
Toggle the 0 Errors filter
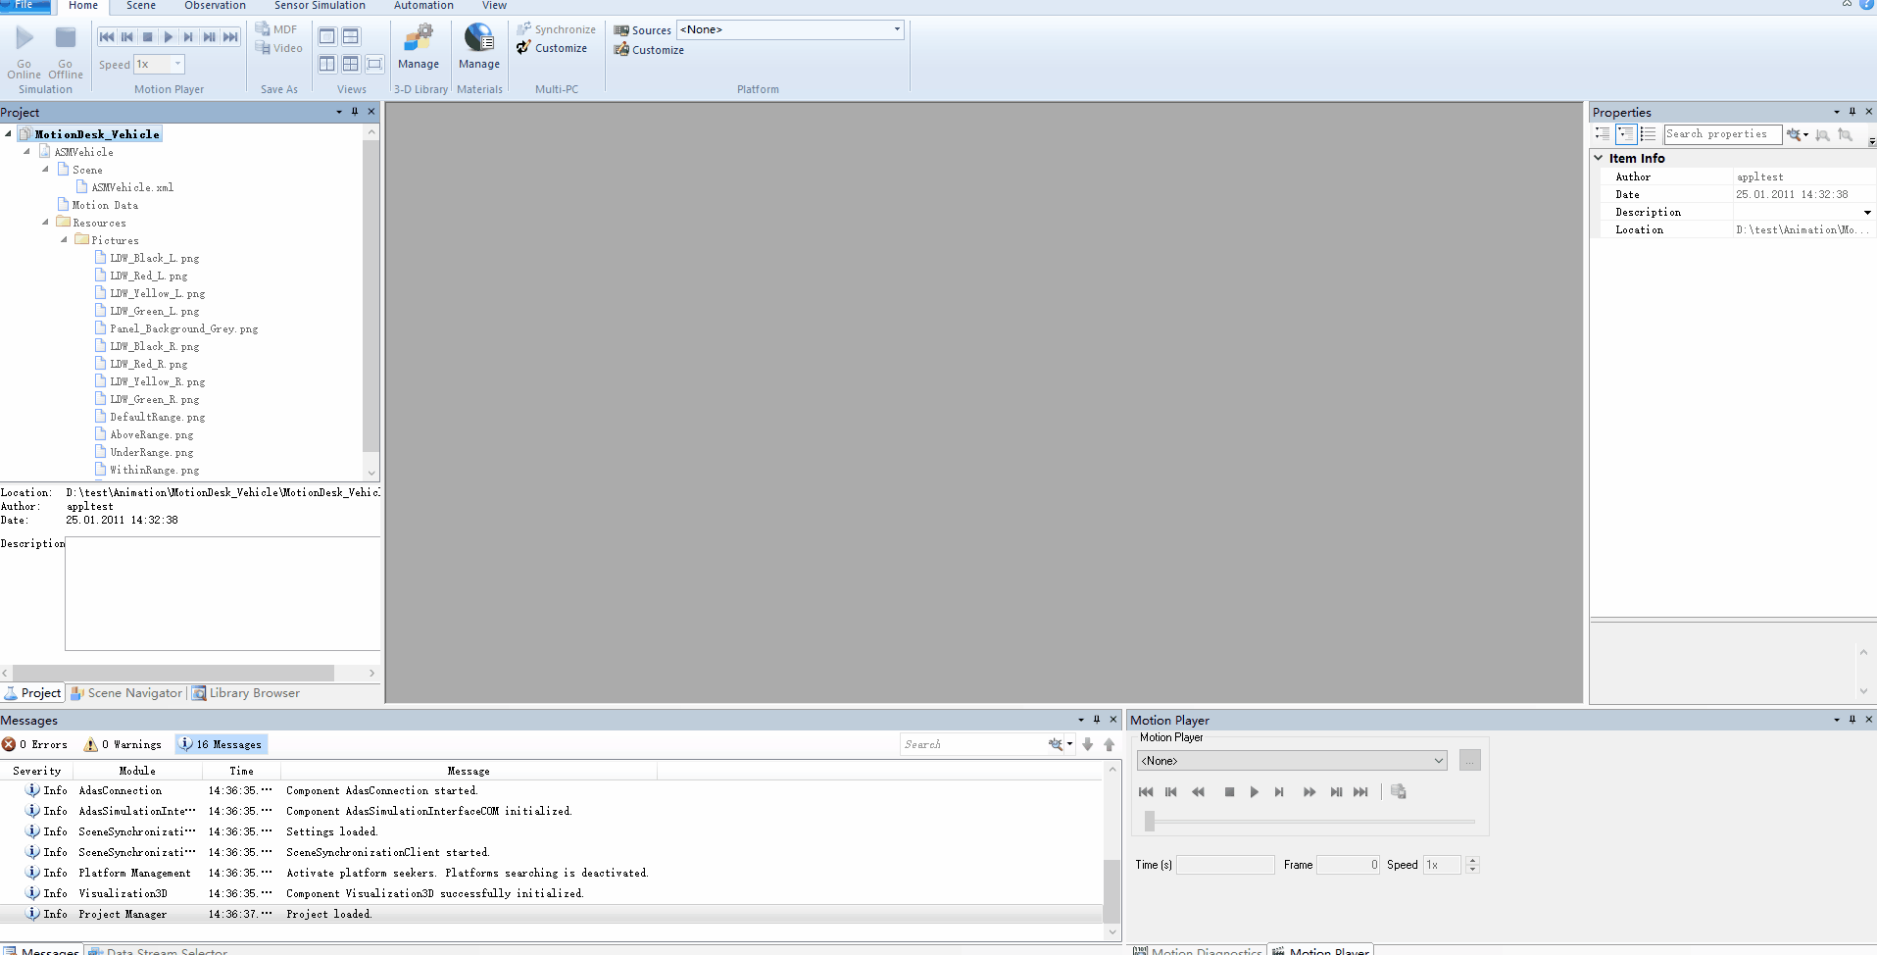pyautogui.click(x=35, y=745)
